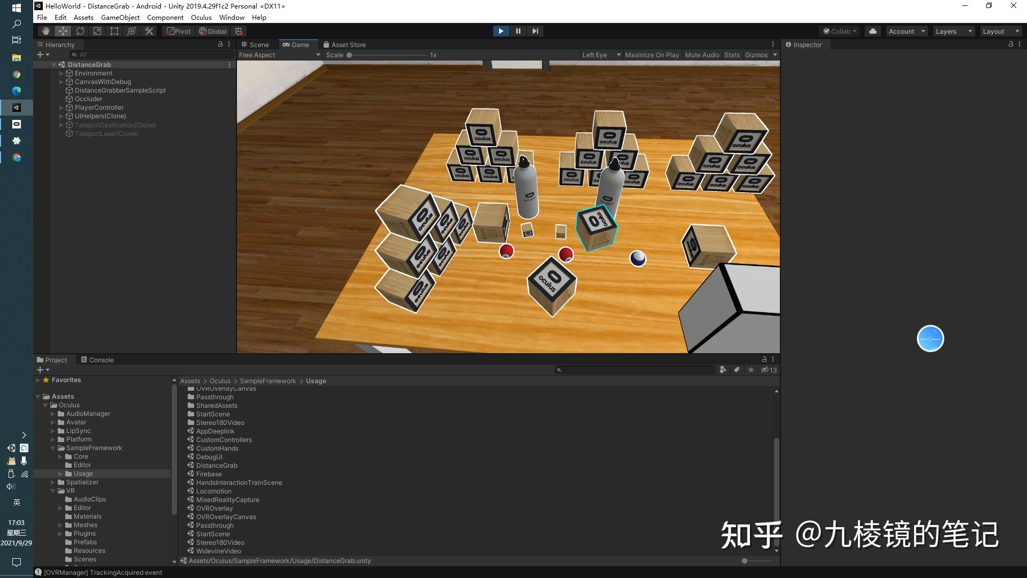Save search favorite star icon
The height and width of the screenshot is (578, 1027).
[x=751, y=370]
